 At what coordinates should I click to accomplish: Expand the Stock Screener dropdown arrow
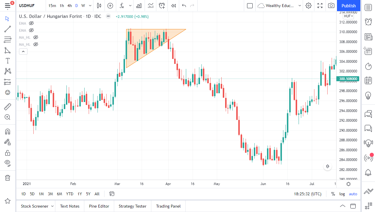[52, 206]
